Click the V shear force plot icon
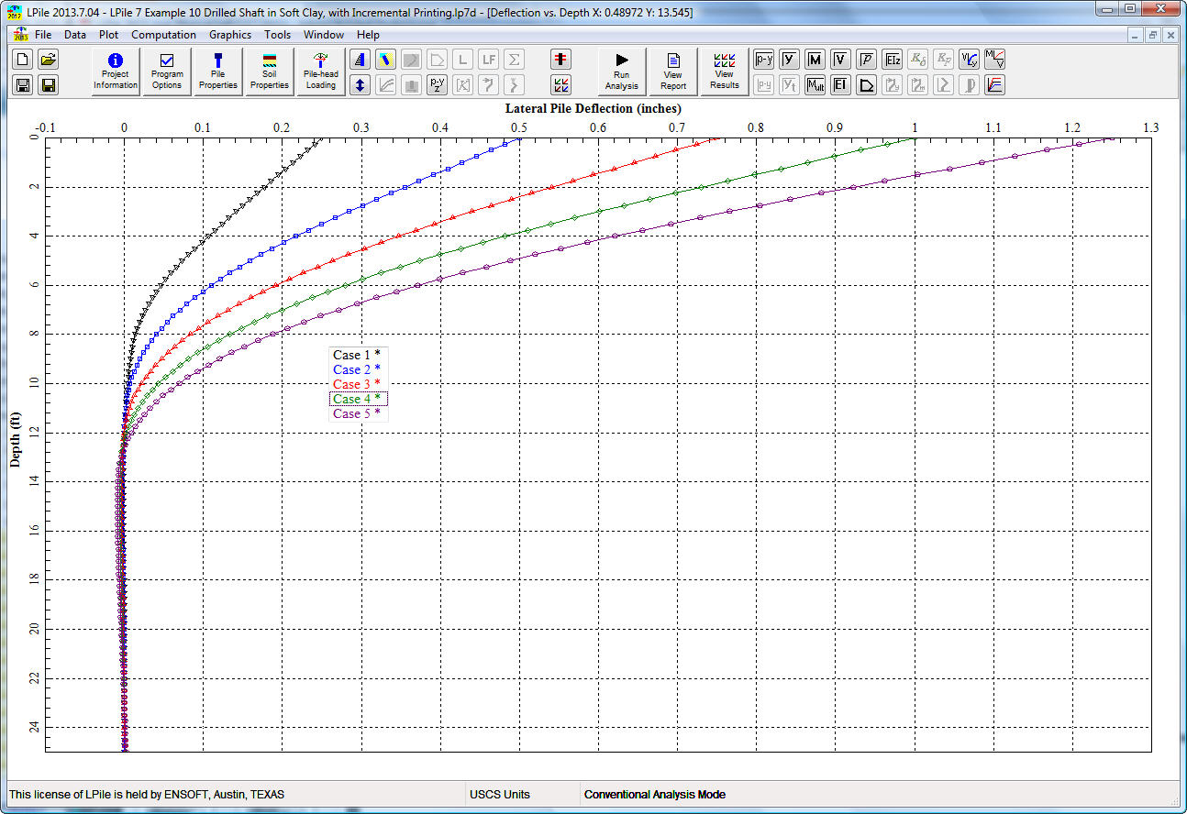This screenshot has width=1187, height=814. point(840,60)
